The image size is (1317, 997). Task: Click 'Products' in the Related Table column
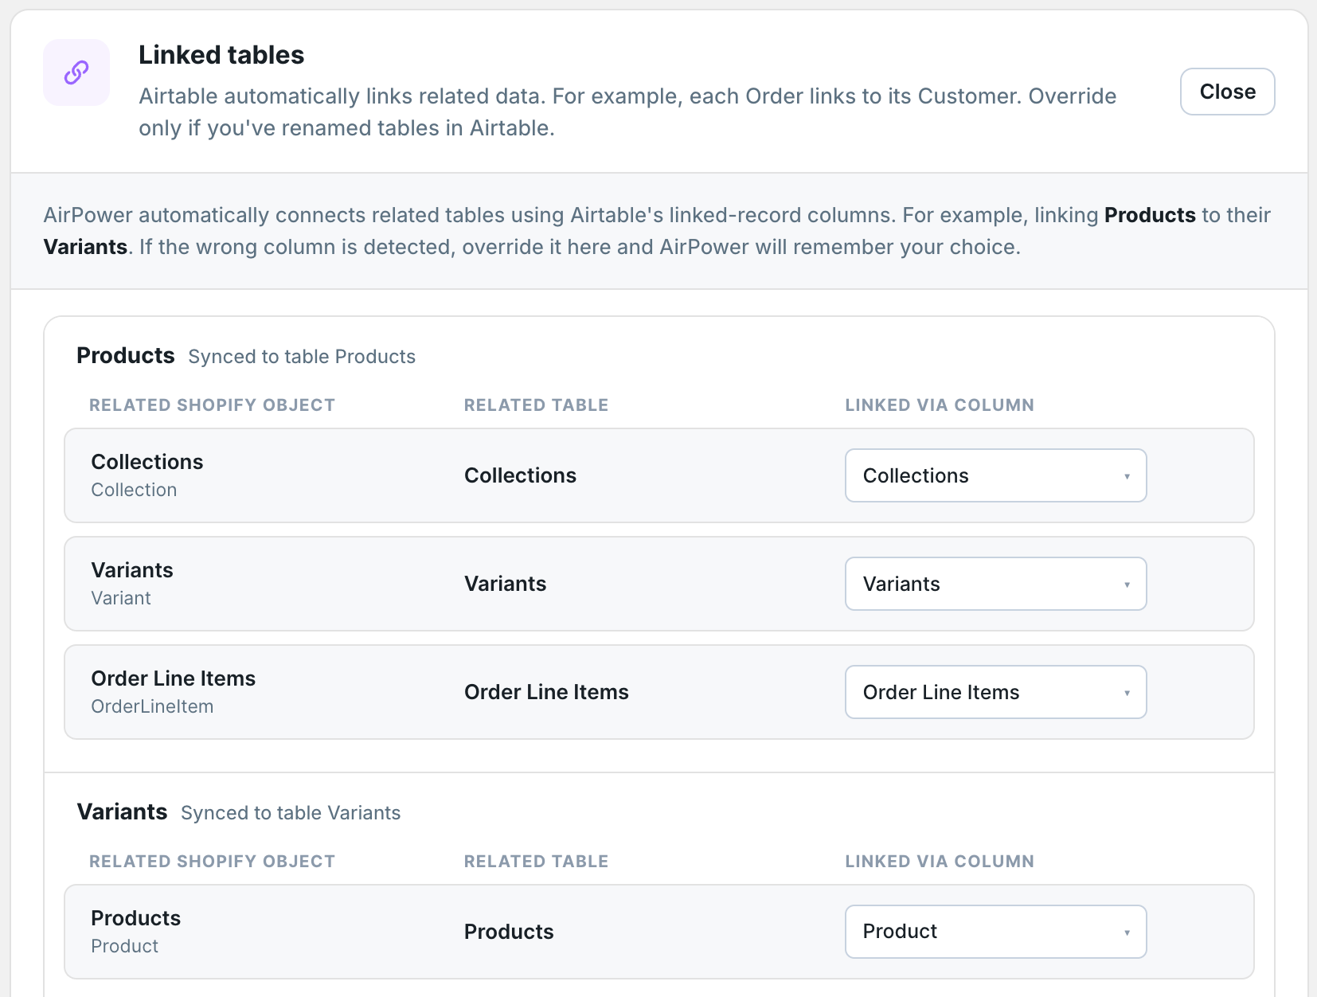509,932
